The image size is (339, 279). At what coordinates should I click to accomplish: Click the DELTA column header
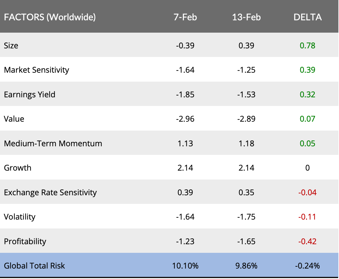point(308,17)
